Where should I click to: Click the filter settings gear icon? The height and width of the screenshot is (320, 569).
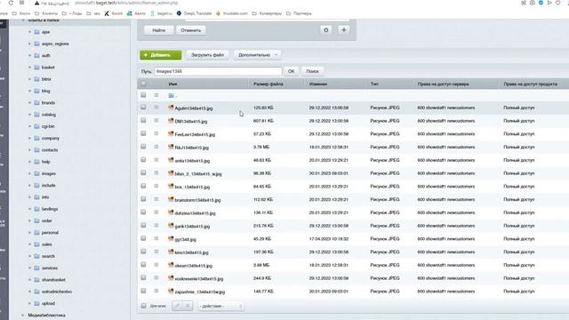(326, 30)
